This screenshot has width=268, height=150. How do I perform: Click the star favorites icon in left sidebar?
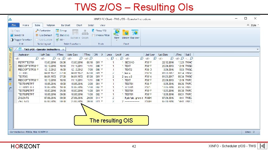tap(10, 84)
